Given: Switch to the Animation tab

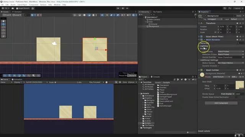Looking at the screenshot, I should click(x=17, y=80).
